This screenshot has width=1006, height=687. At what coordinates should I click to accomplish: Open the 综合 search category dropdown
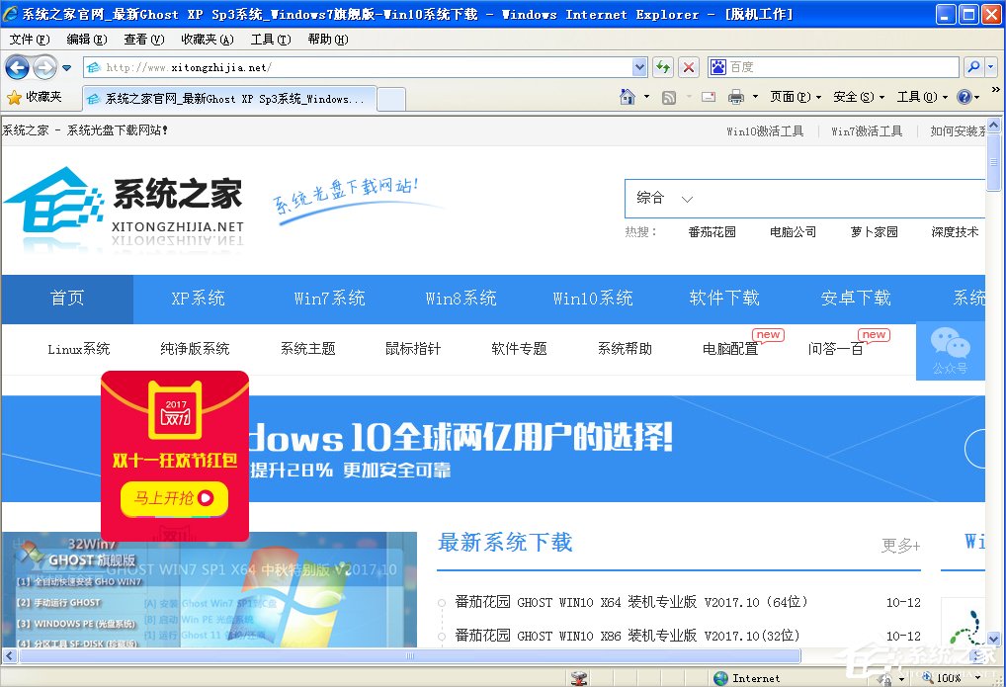(662, 198)
